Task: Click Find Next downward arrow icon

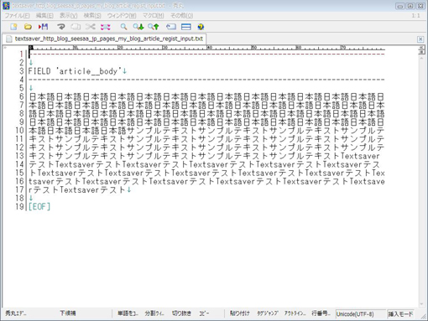Action: tap(138, 27)
